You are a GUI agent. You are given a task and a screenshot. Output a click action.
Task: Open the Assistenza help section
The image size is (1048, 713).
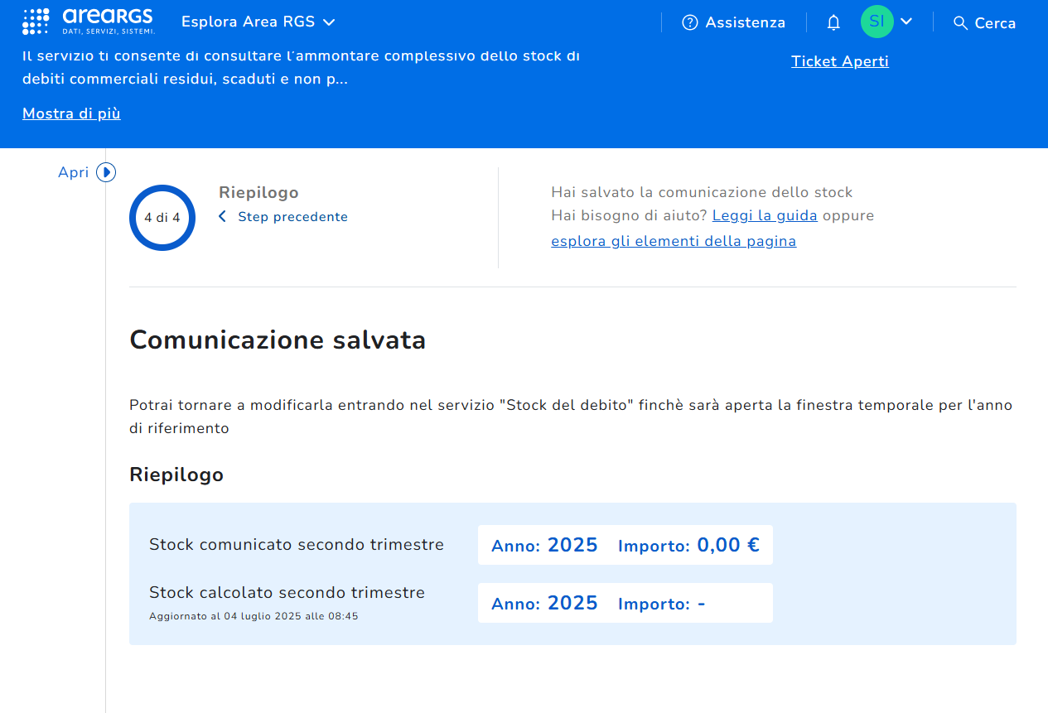(x=745, y=22)
